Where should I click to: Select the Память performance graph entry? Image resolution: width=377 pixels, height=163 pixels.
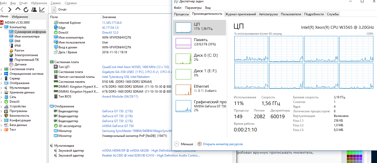coord(199,43)
